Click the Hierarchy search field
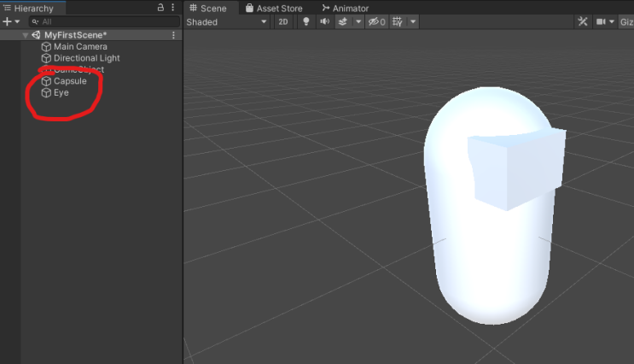Screen dimensions: 634x364 [x=104, y=21]
